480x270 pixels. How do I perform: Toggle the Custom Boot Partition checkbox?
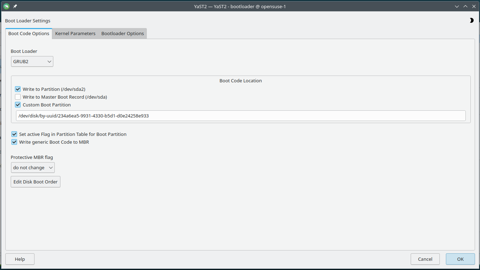pyautogui.click(x=18, y=105)
